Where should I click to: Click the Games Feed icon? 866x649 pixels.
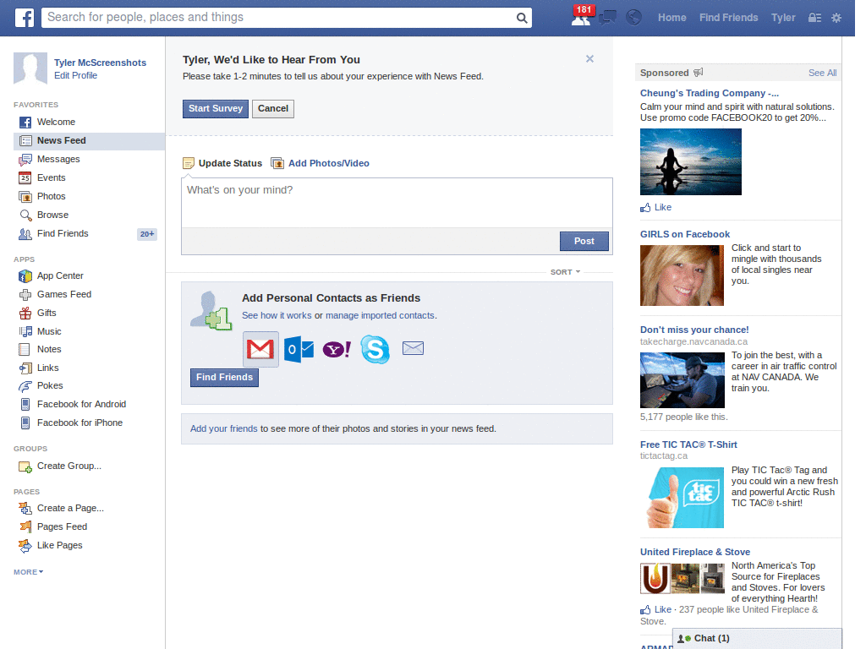pos(25,295)
